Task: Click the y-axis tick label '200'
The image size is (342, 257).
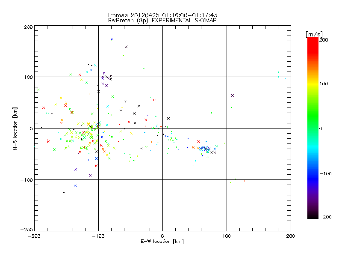Action: tap(28, 27)
